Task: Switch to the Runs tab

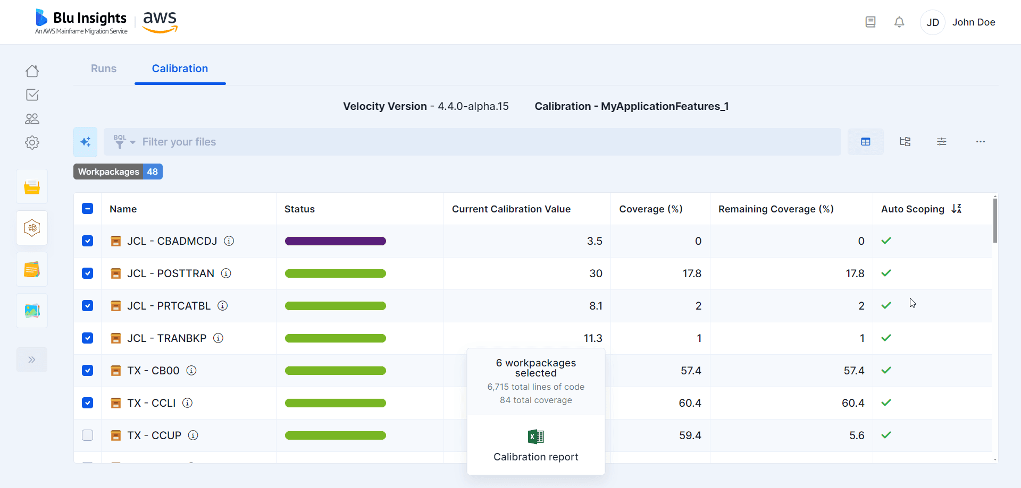Action: click(104, 69)
